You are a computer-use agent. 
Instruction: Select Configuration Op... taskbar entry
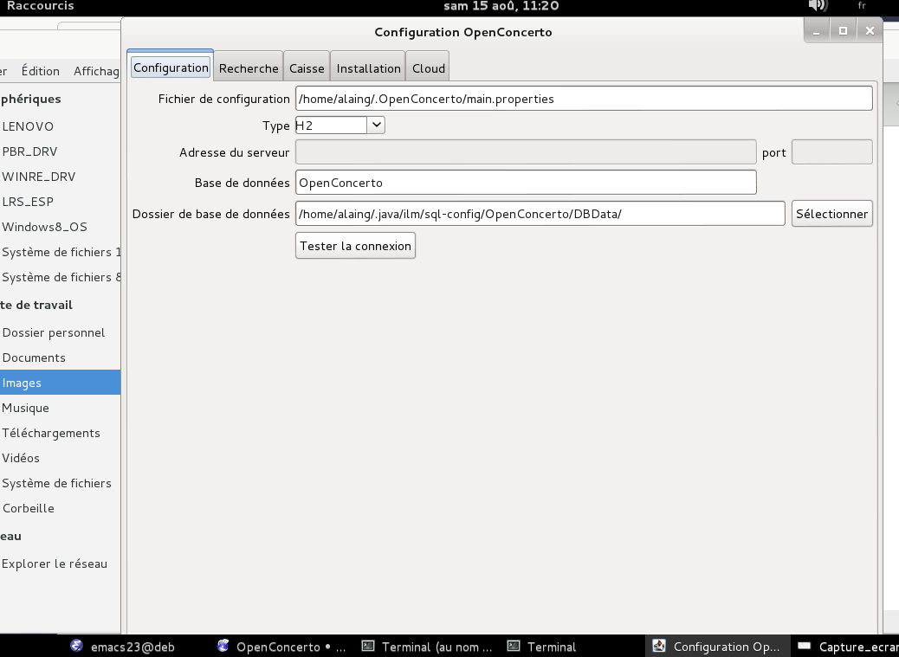(x=716, y=647)
